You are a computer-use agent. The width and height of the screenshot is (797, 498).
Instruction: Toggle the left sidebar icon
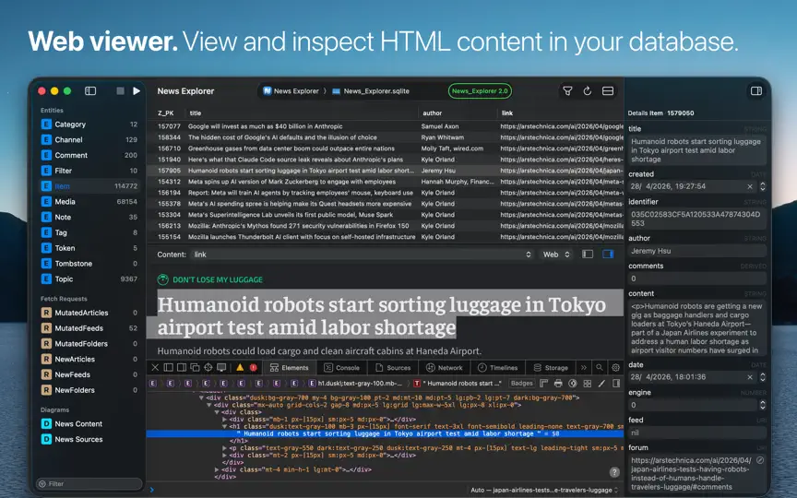tap(90, 91)
